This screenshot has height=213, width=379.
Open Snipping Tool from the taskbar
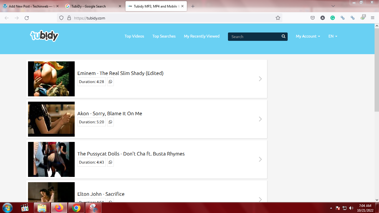[94, 208]
